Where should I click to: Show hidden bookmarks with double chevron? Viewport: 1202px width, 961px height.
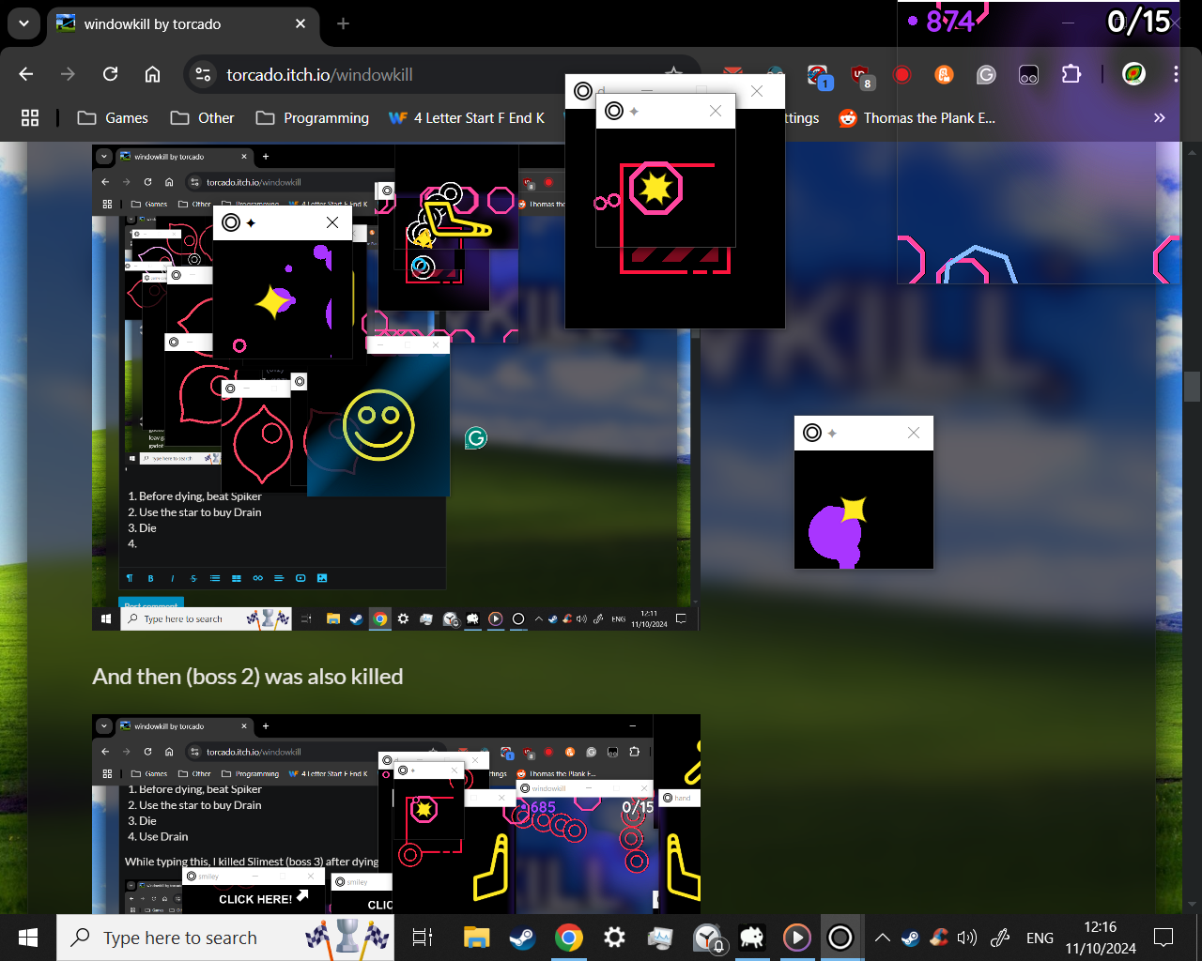pos(1159,117)
